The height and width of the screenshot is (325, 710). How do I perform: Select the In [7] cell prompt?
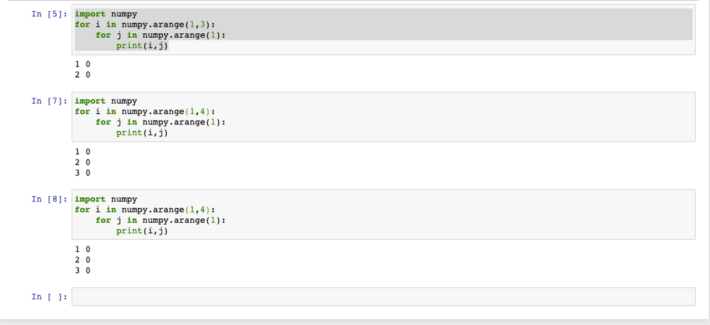pyautogui.click(x=50, y=101)
